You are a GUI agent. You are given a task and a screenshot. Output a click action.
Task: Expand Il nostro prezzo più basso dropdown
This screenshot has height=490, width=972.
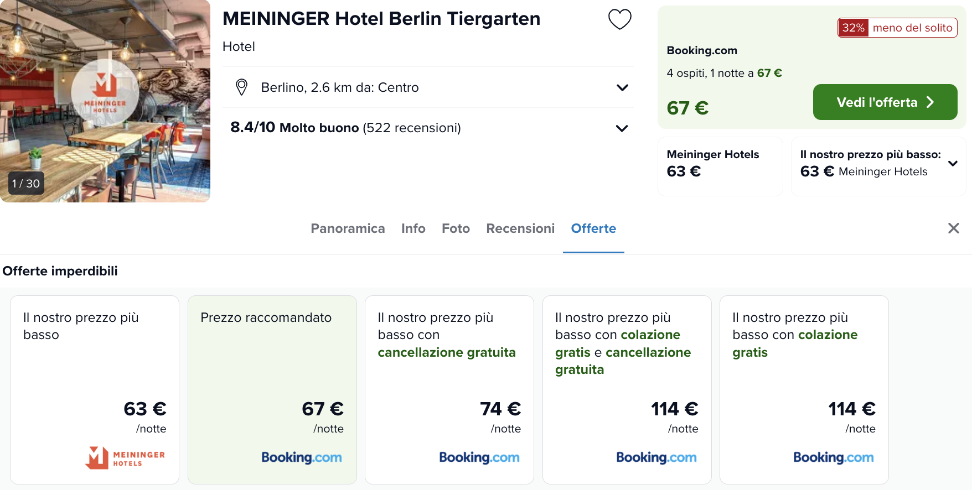(953, 164)
